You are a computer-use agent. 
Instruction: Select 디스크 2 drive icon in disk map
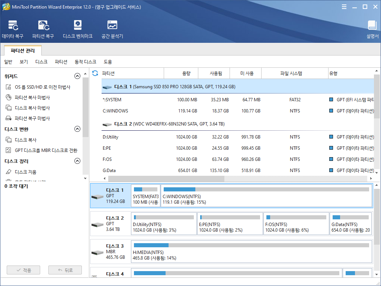[x=97, y=225]
